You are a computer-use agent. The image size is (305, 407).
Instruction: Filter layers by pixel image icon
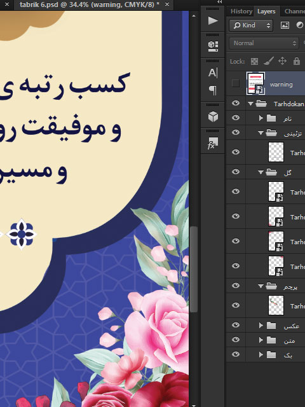pyautogui.click(x=285, y=25)
